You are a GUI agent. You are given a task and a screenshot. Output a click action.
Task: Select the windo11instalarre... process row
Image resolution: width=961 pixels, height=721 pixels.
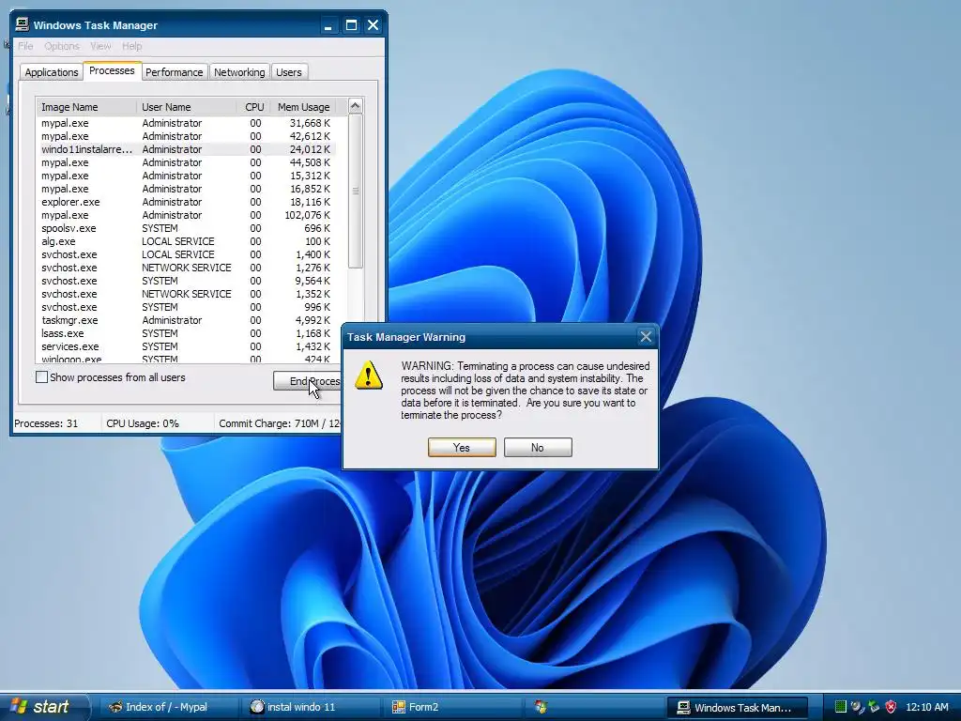click(x=186, y=149)
